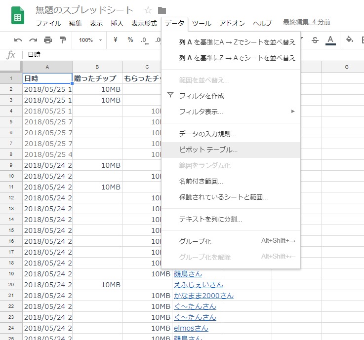Open the move-to-folder icon

coord(162,10)
